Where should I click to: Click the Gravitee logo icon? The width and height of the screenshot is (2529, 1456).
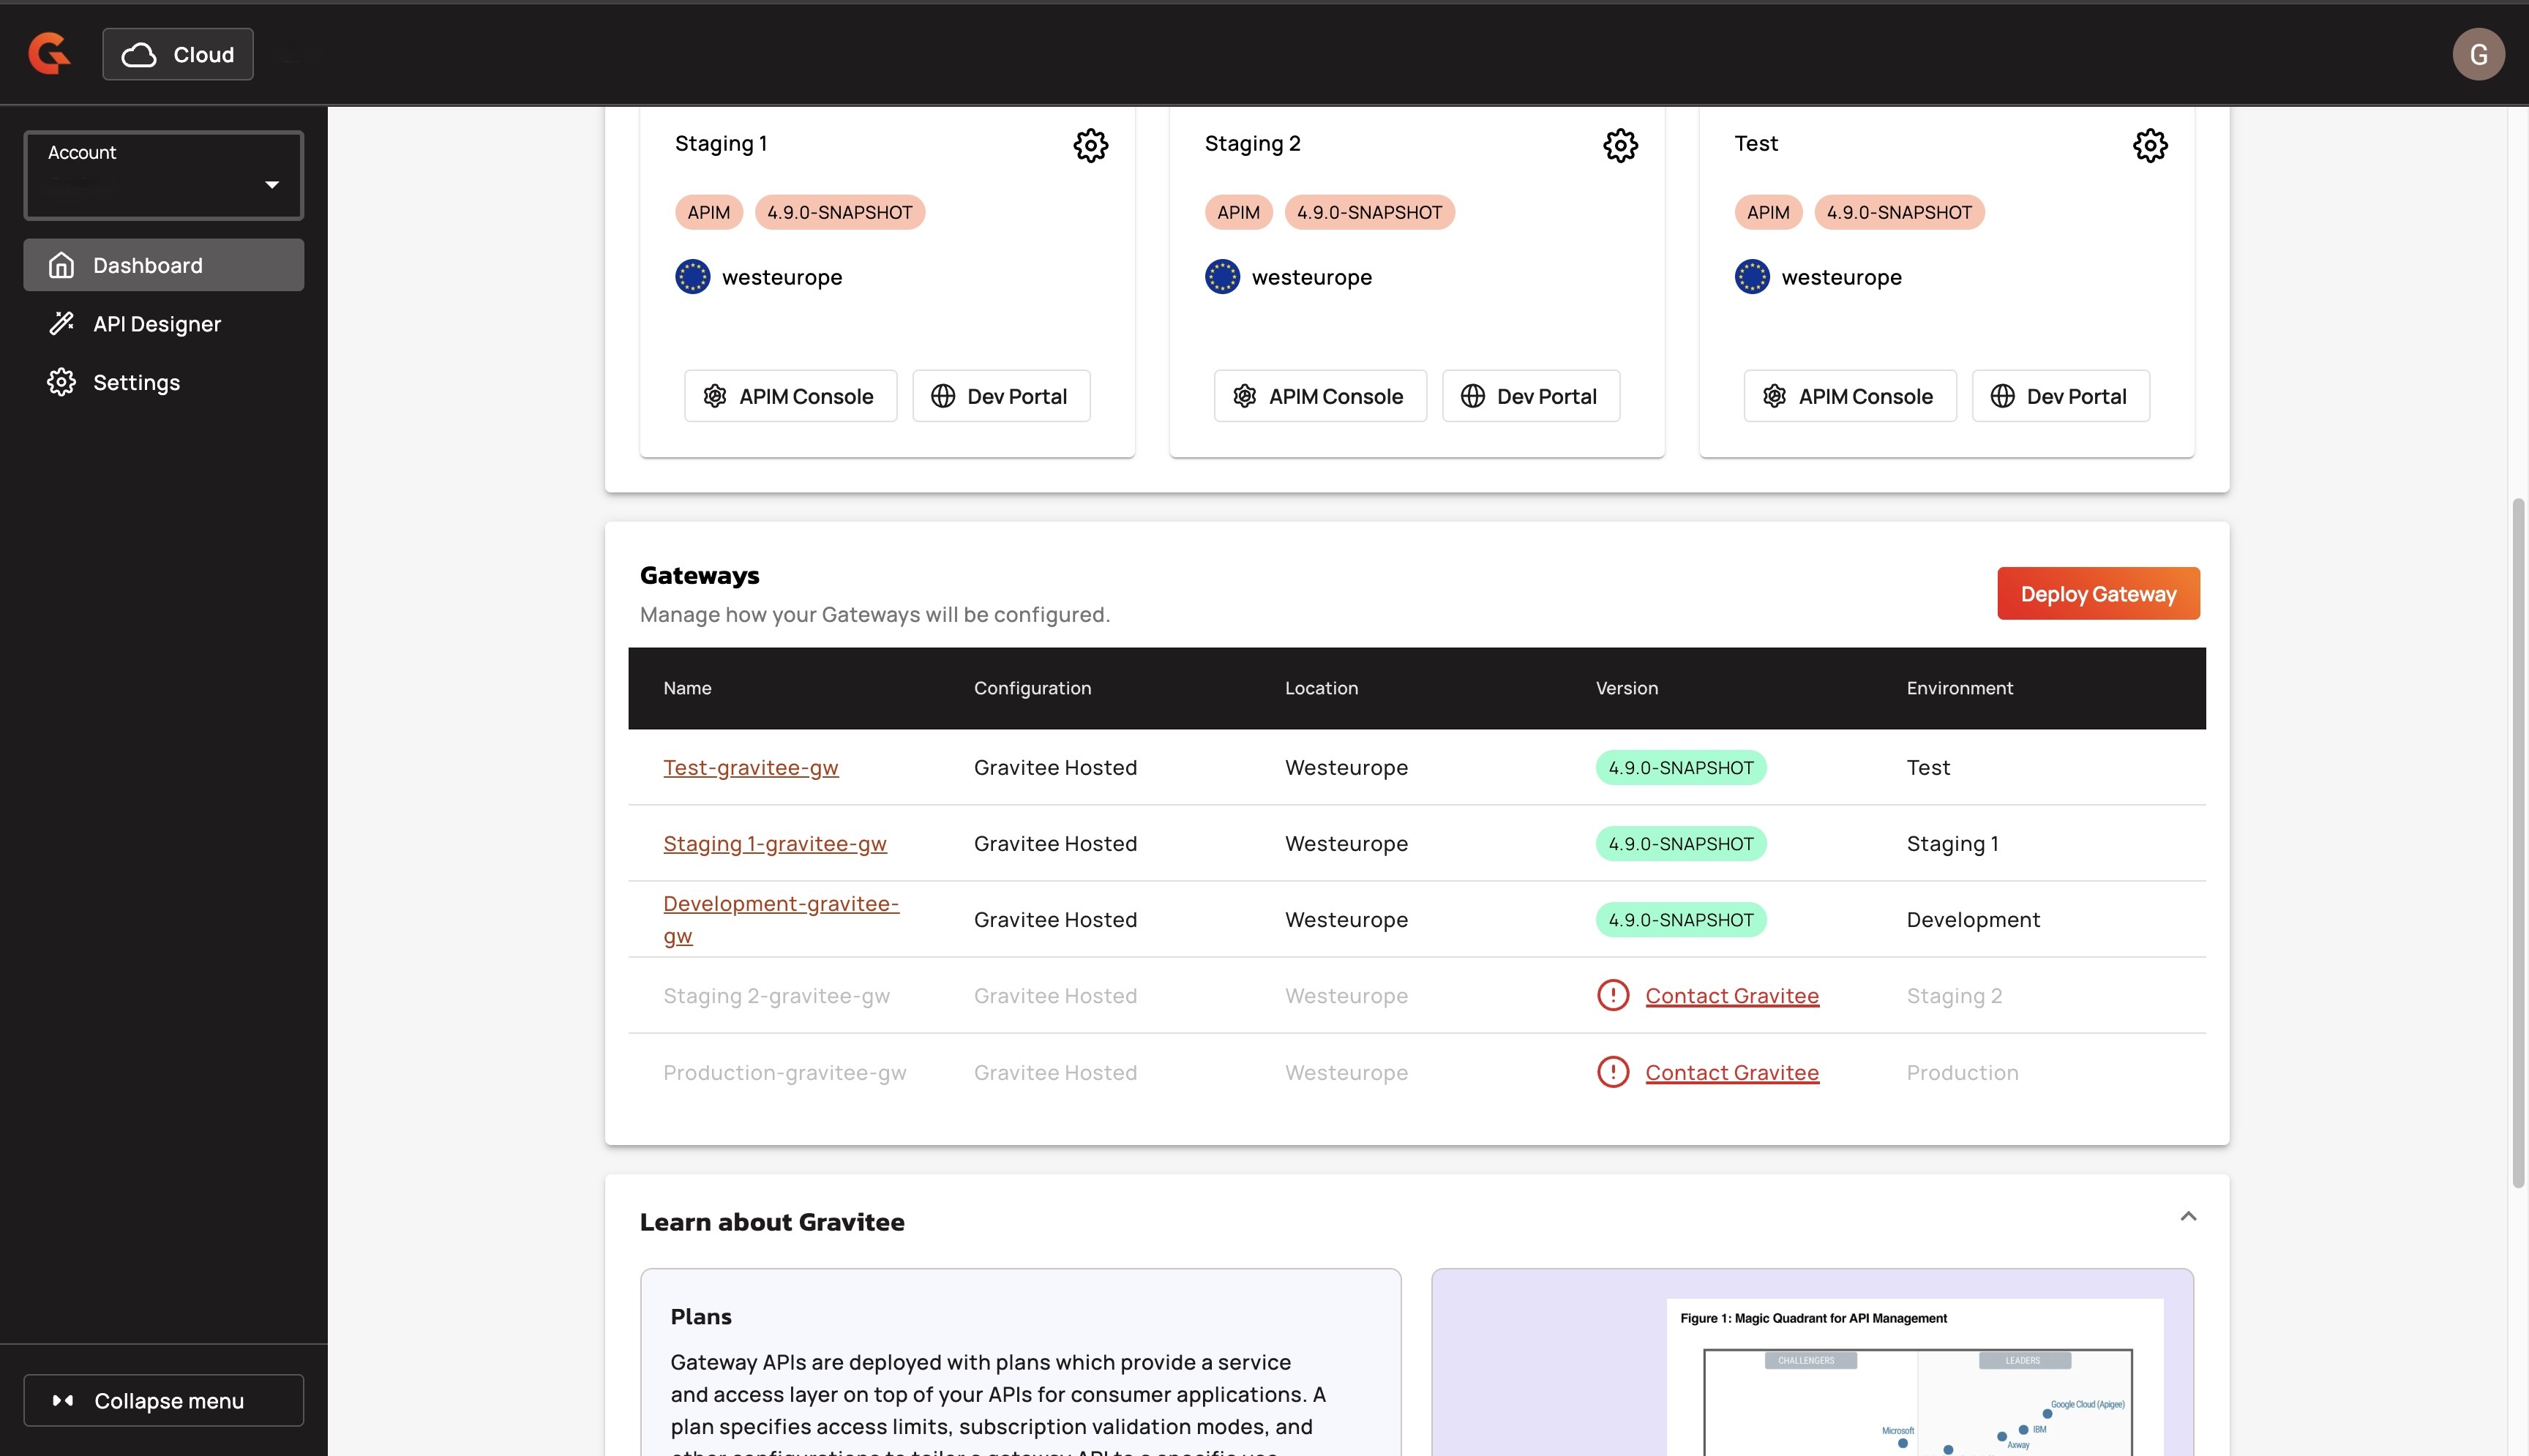(49, 54)
